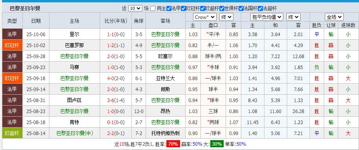Open home team 巴塞罗那
359x150 pixels.
click(75, 45)
